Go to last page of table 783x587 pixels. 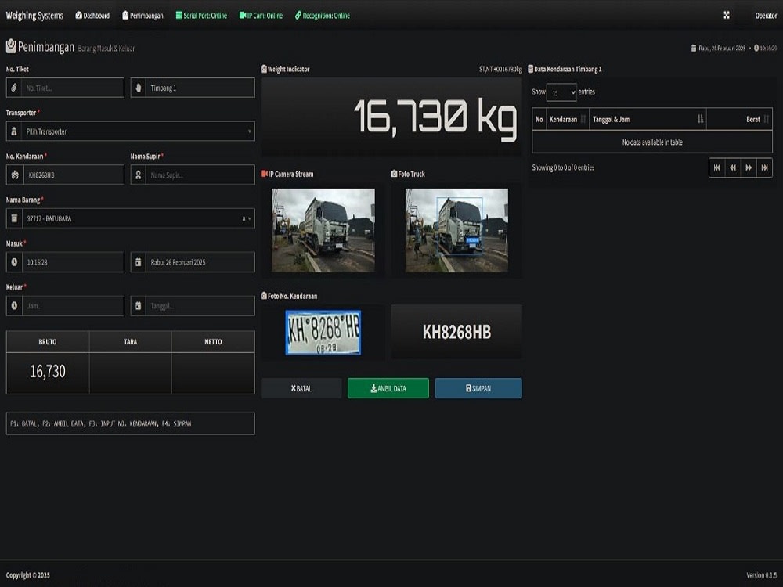pyautogui.click(x=764, y=167)
